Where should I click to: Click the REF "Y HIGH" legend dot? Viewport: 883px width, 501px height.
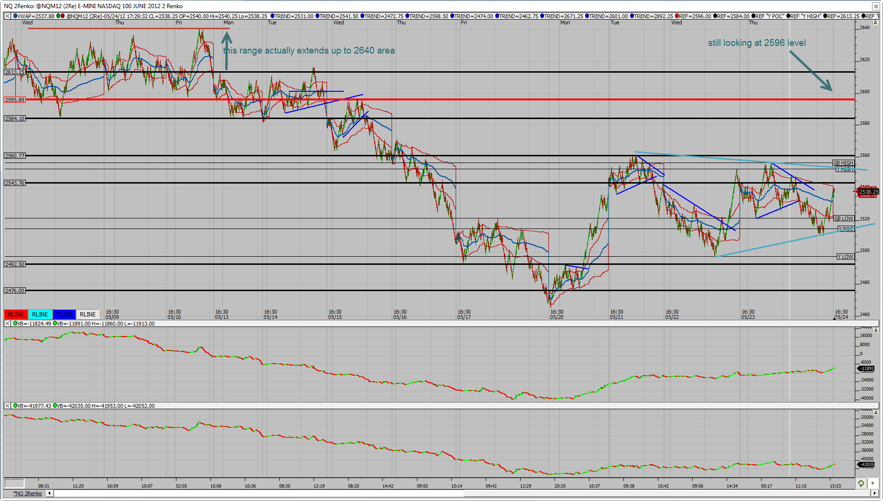788,16
